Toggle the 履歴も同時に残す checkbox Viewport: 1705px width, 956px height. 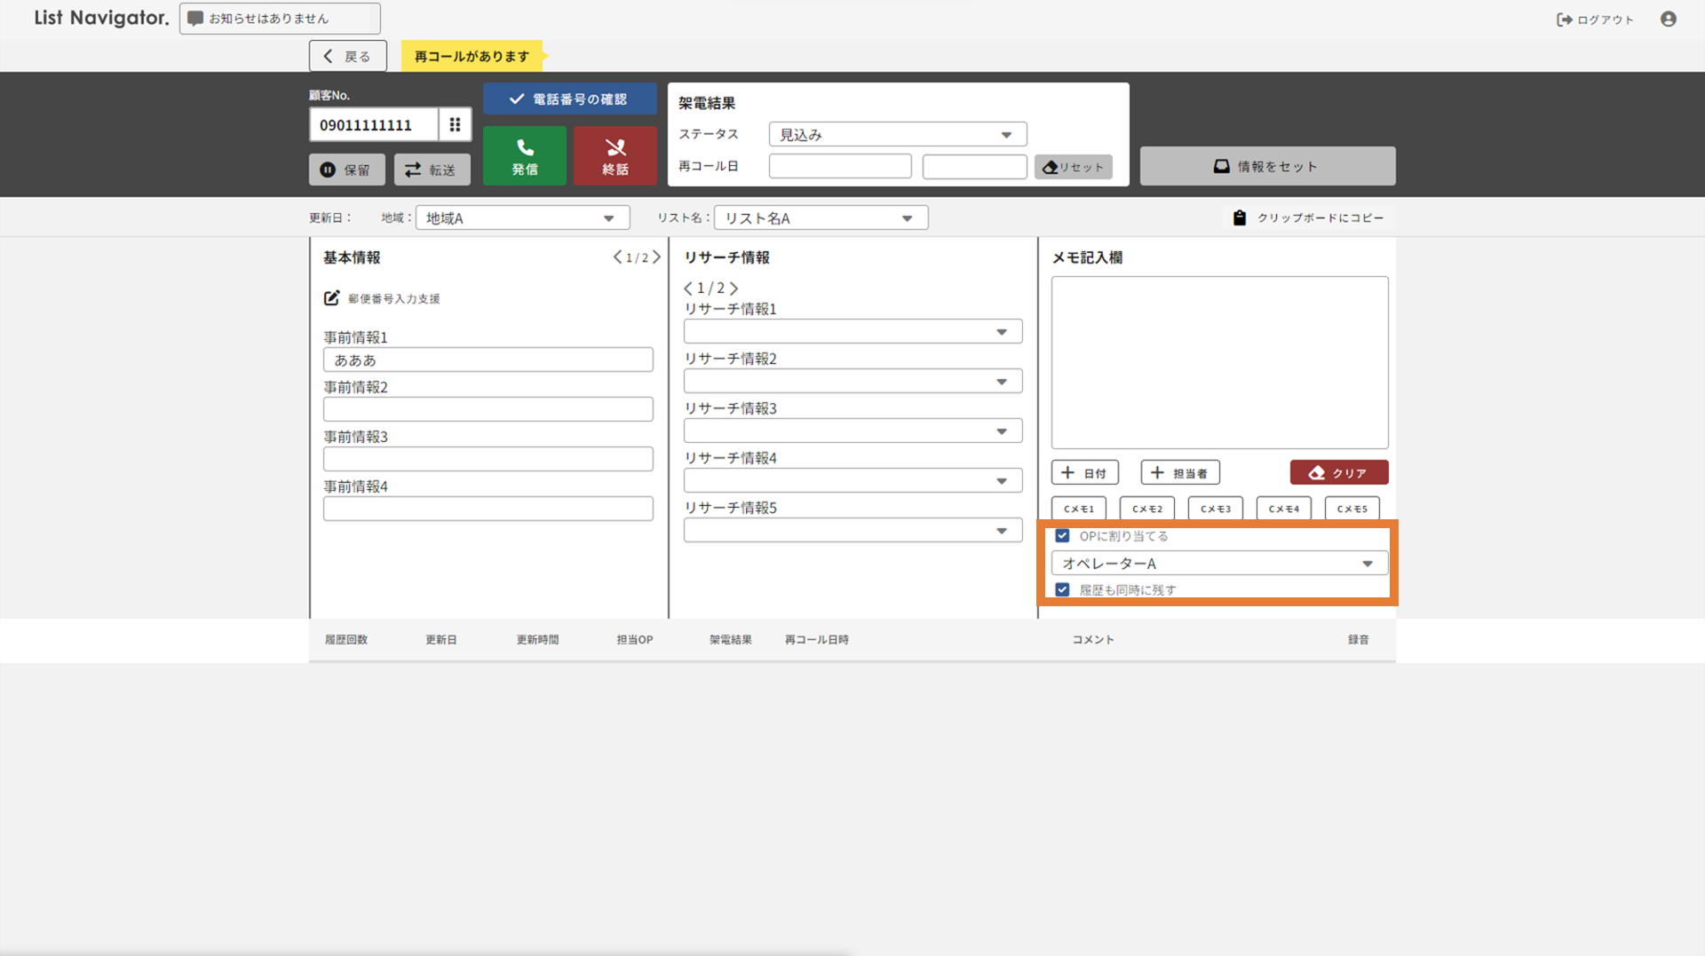click(x=1062, y=590)
